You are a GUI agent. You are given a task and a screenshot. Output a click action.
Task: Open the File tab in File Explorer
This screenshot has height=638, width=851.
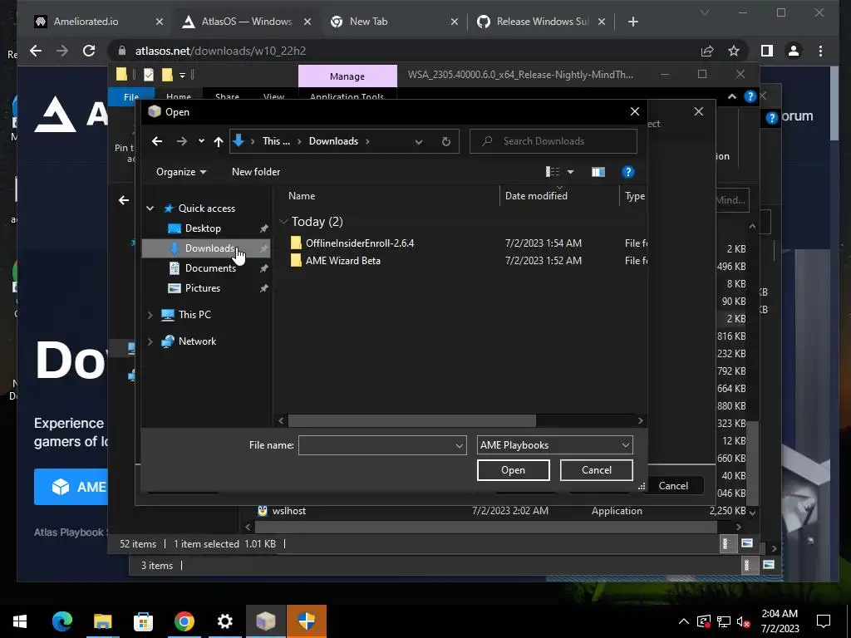(130, 96)
